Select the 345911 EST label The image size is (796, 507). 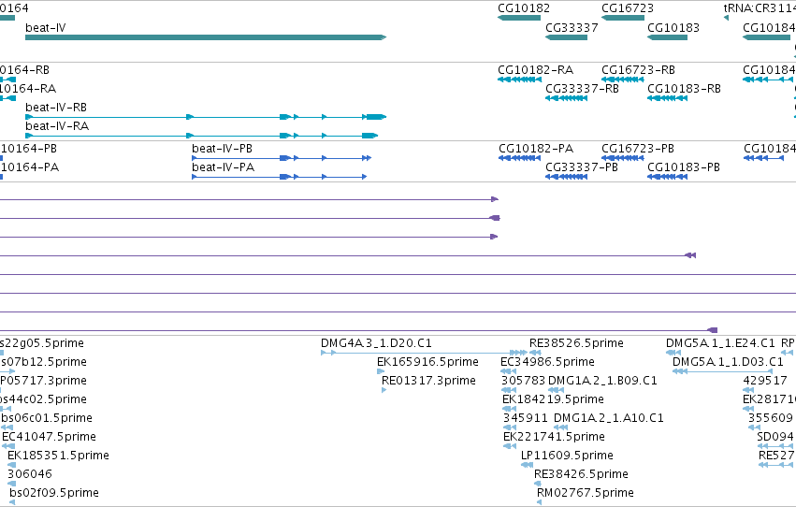tap(526, 418)
